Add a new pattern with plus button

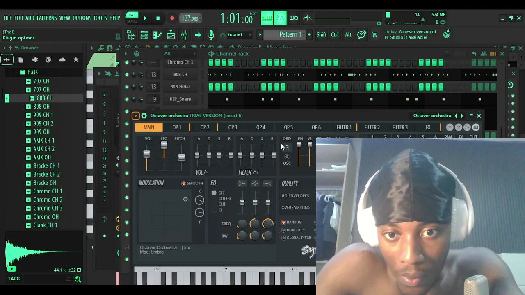309,35
